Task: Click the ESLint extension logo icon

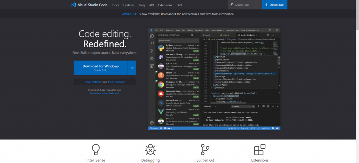Action: [x=161, y=75]
